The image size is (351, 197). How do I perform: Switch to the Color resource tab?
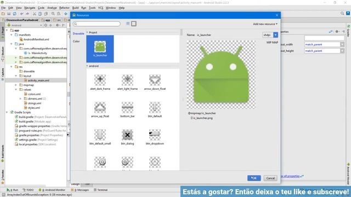[x=76, y=42]
